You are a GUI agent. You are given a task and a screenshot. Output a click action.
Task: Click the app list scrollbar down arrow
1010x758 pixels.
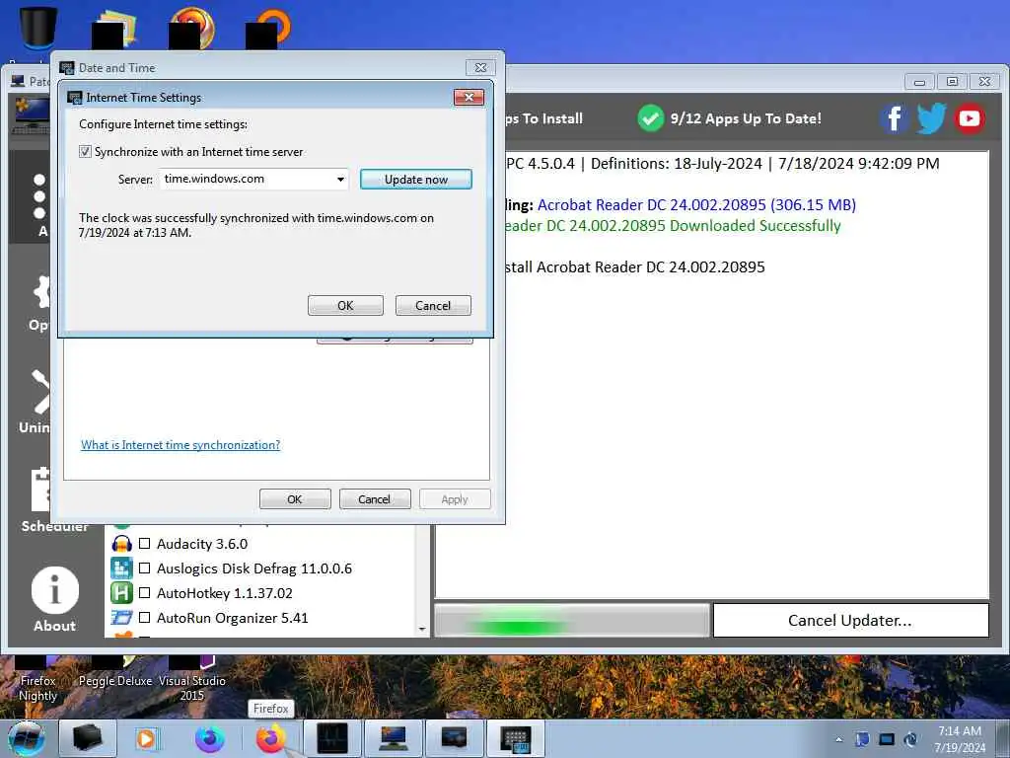click(422, 629)
